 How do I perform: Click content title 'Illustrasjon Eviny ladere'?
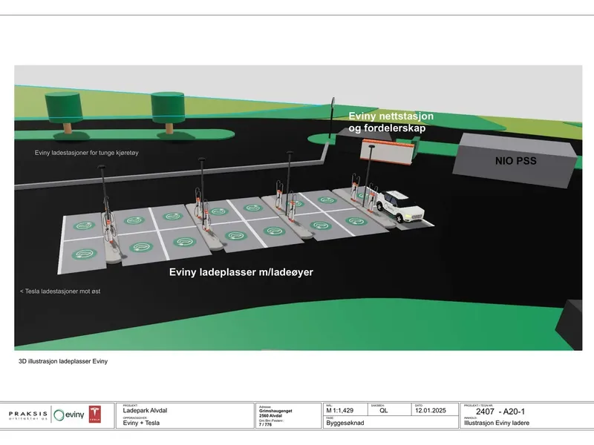(x=497, y=423)
